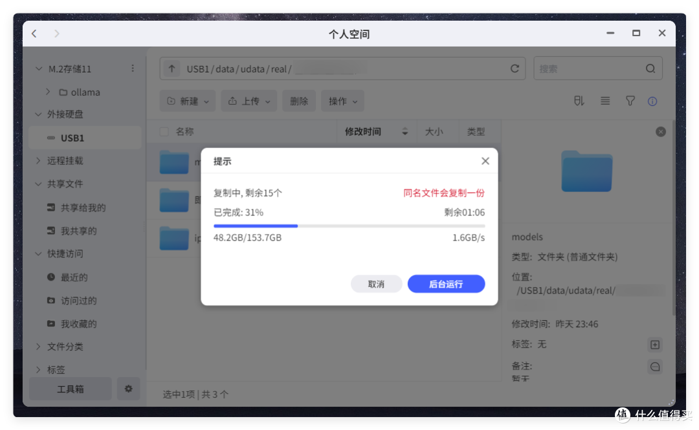
Task: Collapse the 外接硬盘 section
Action: [38, 114]
